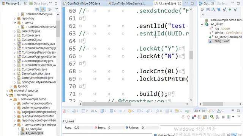Stop the JUnit test run
243x136 pixels.
pyautogui.click(x=223, y=117)
